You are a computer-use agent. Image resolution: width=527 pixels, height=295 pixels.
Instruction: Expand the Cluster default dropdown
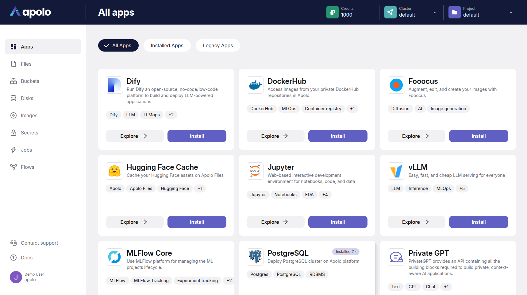tap(434, 13)
